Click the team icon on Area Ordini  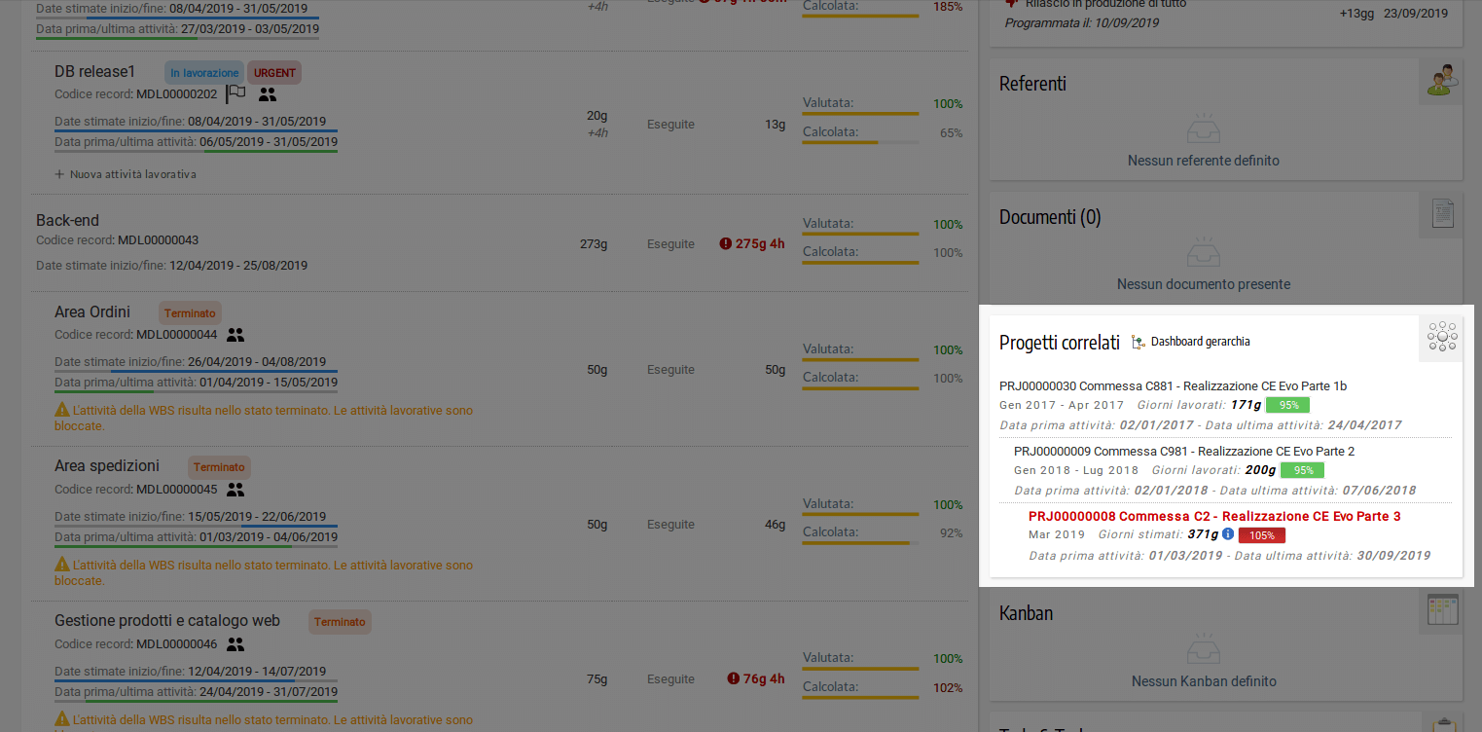click(235, 335)
